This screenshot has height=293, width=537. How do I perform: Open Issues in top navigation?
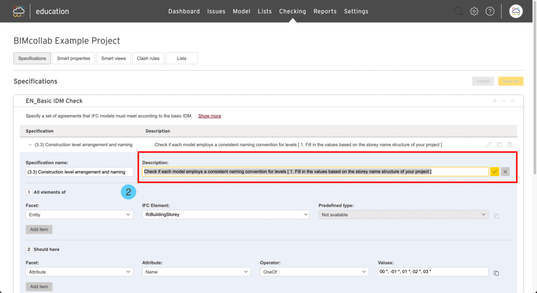pos(216,11)
